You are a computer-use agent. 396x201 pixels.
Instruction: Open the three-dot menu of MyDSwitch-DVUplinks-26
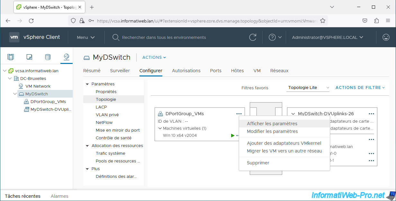pyautogui.click(x=371, y=114)
